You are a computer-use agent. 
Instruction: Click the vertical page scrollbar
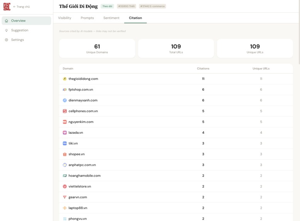(x=299, y=32)
